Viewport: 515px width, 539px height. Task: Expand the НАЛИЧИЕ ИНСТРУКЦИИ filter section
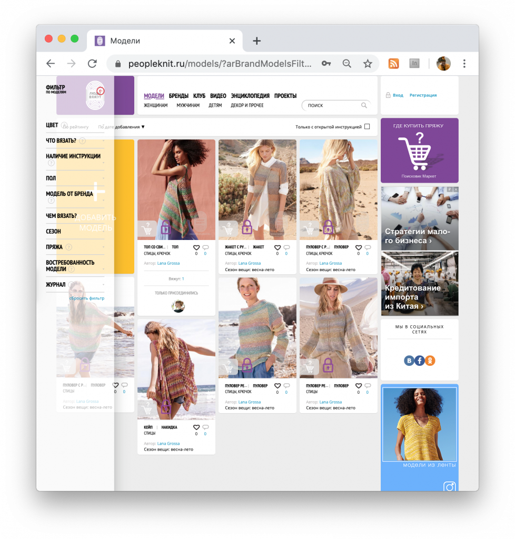tap(75, 160)
